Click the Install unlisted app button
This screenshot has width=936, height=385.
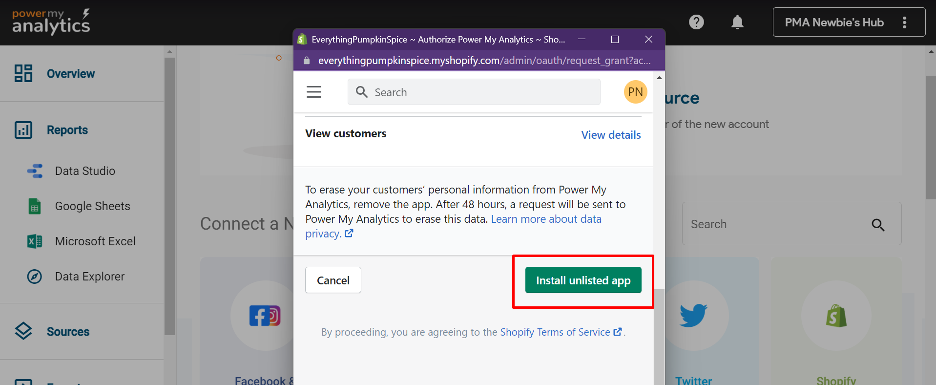pos(583,280)
